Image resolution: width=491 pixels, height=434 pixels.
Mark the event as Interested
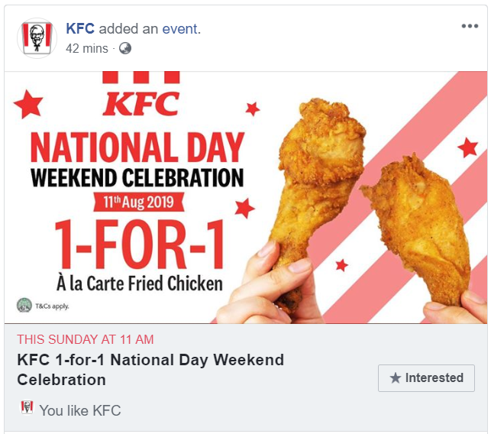click(426, 378)
